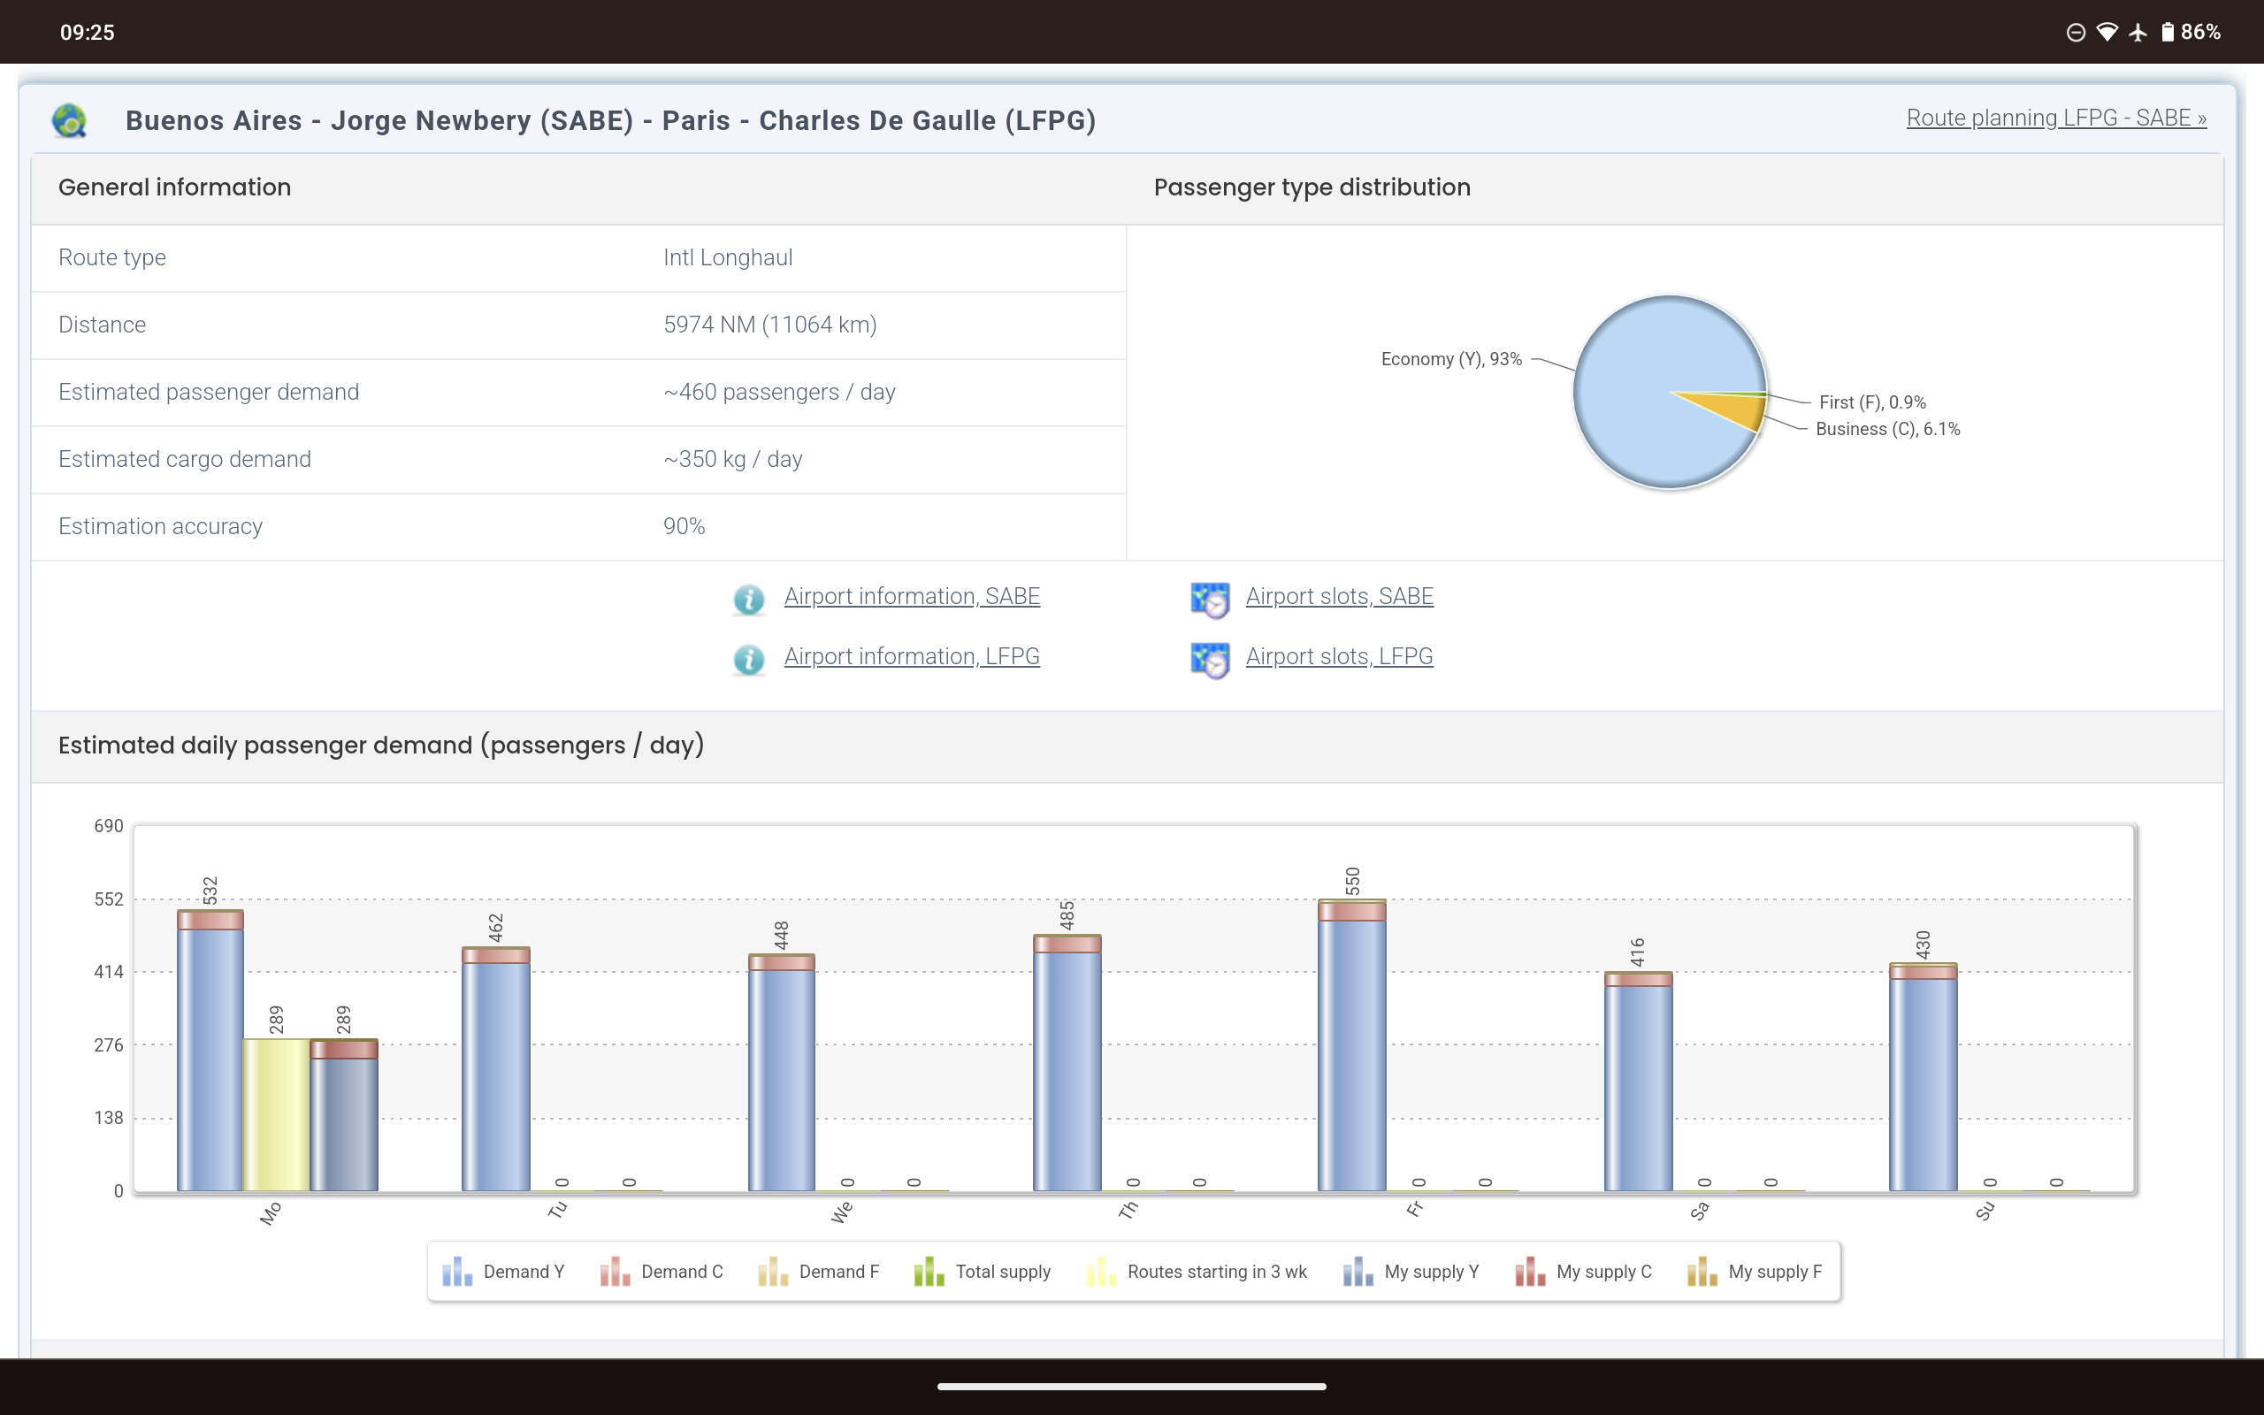Click the ~350 kg / day cargo value
This screenshot has height=1415, width=2264.
tap(732, 460)
